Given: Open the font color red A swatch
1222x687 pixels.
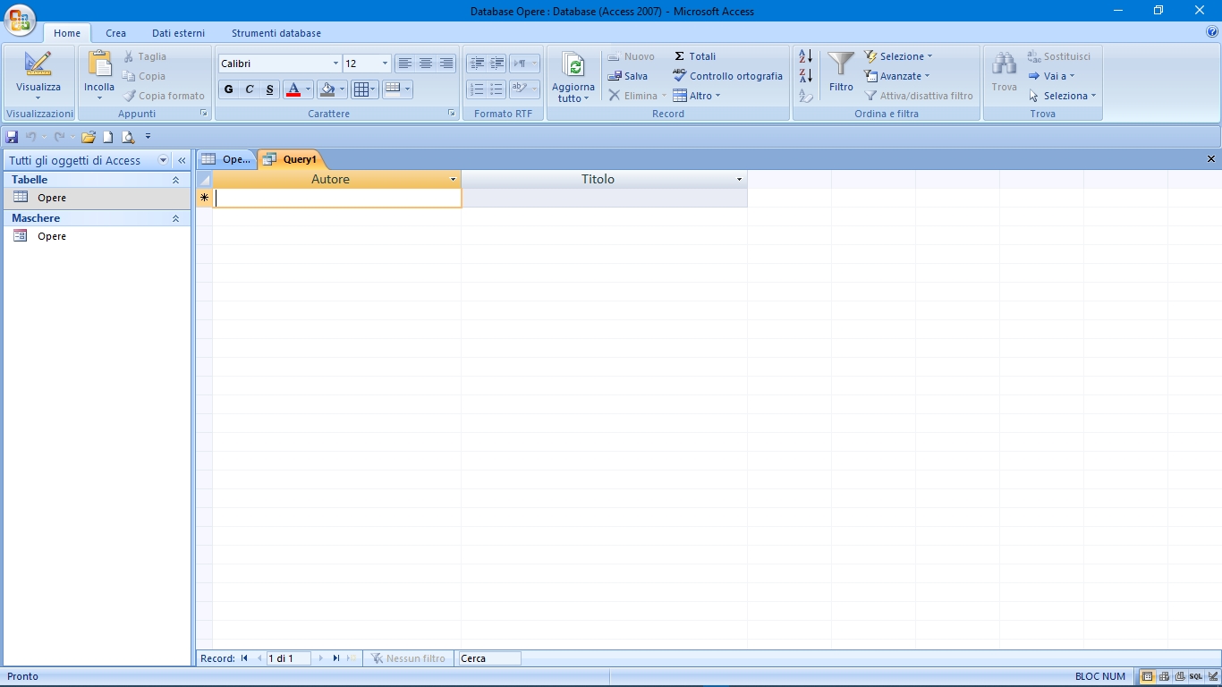Looking at the screenshot, I should tap(293, 89).
